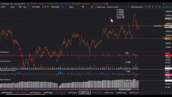Click the pink -818 OI change label

[x=168, y=75]
